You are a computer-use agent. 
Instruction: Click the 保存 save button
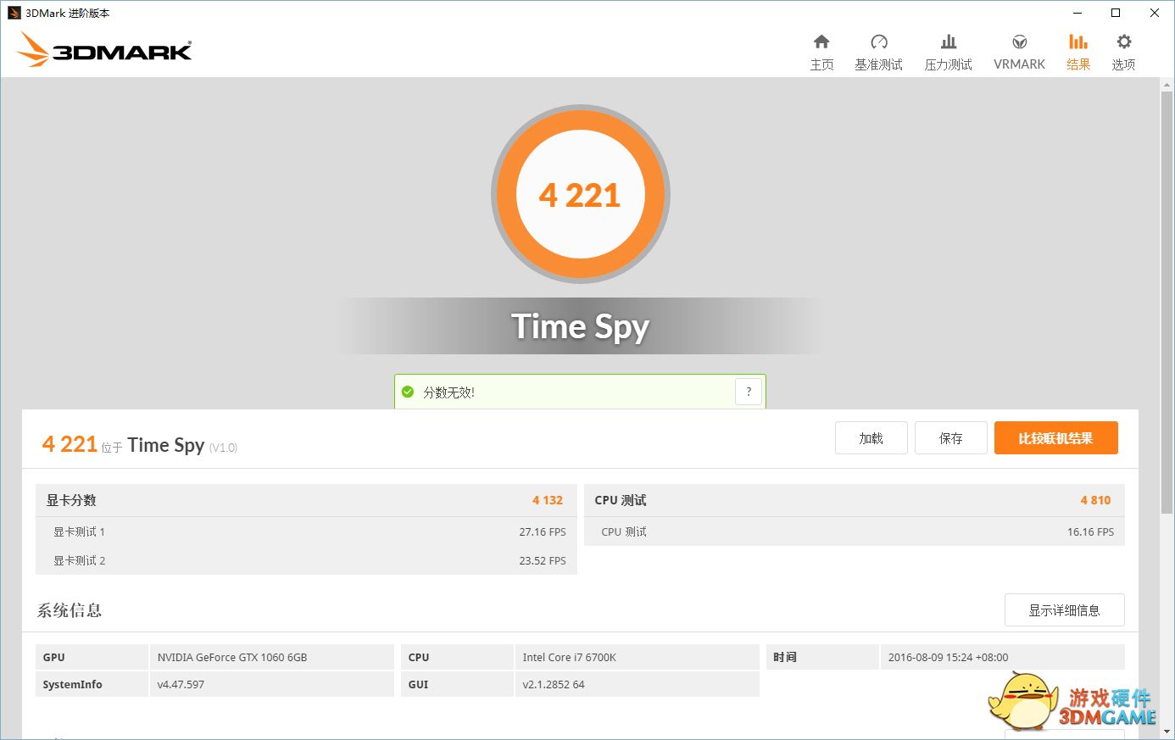point(951,438)
